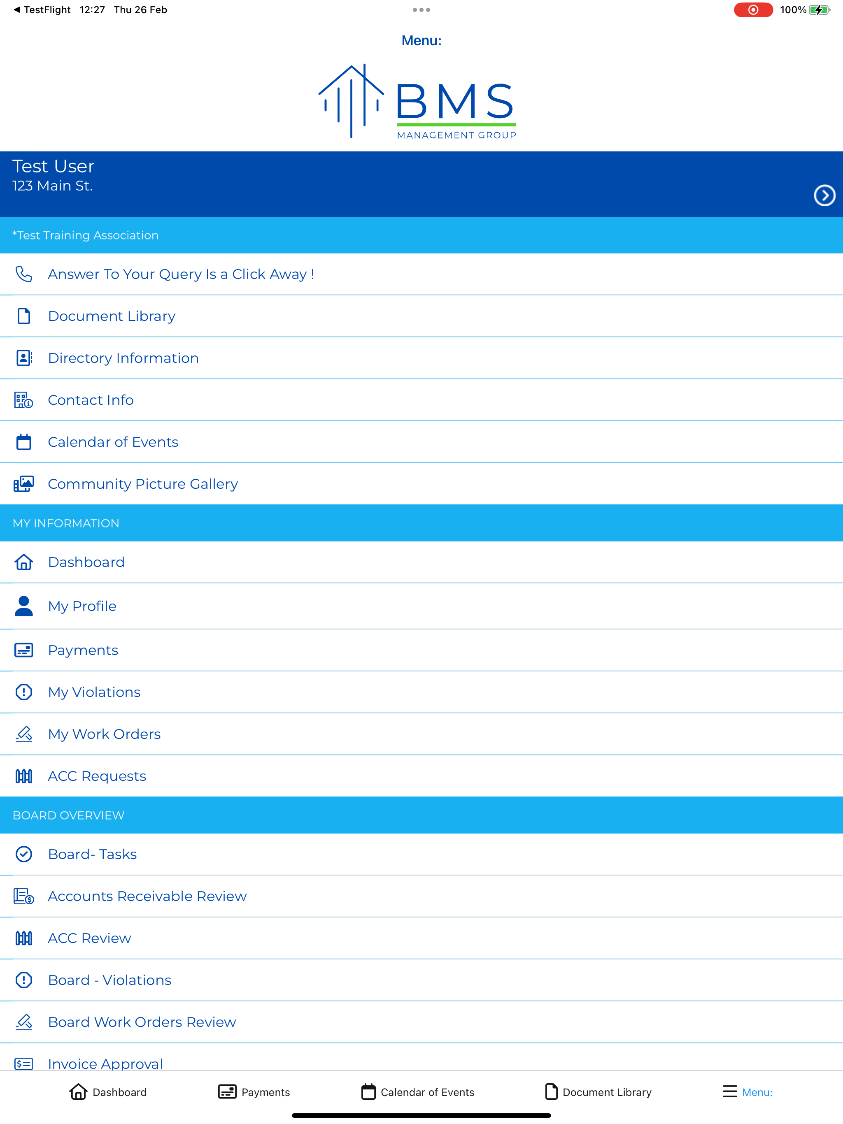The width and height of the screenshot is (843, 1124).
Task: Tap the phone icon beside Answer To Your Query
Action: 23,274
